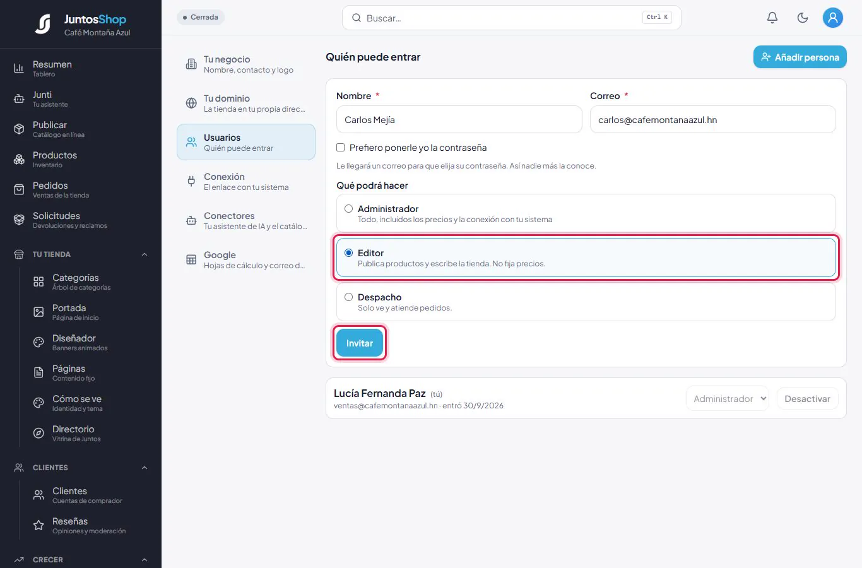Collapse the TU TIENDA section
The image size is (862, 568).
(x=145, y=254)
